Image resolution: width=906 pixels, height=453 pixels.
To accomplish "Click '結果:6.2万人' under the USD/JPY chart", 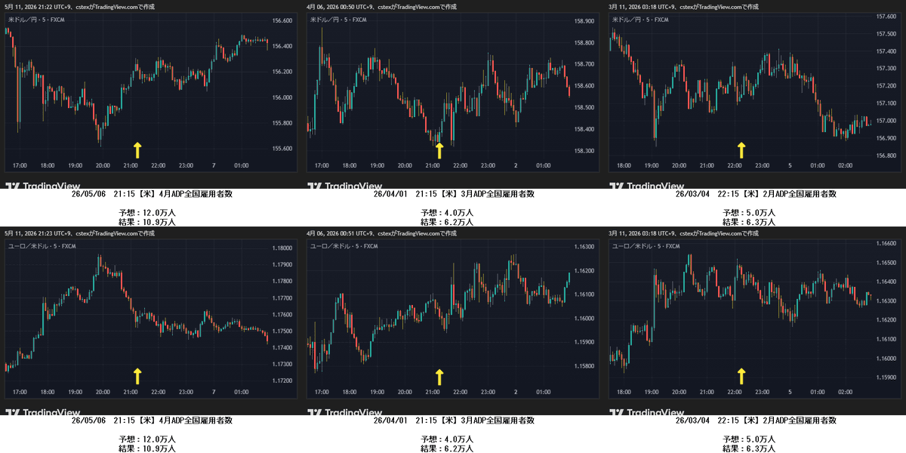I will point(447,222).
